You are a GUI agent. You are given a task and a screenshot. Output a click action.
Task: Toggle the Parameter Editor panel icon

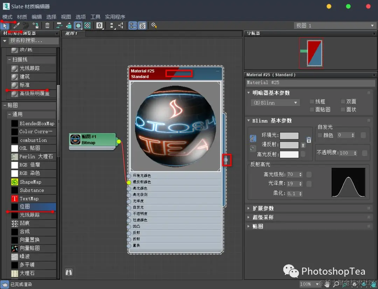pos(142,25)
